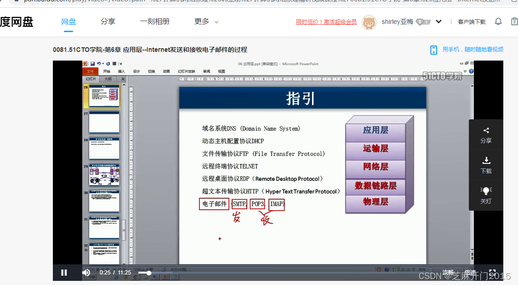Click the 客户端下载 link
The height and width of the screenshot is (285, 518).
click(472, 22)
